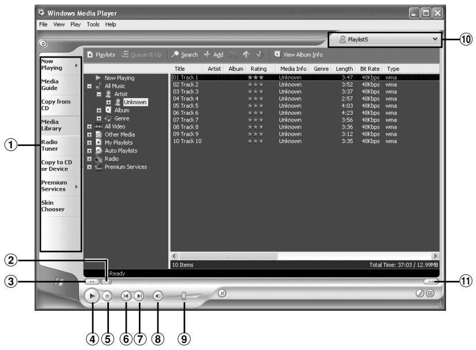Stop playback with the Stop button

pos(107,296)
